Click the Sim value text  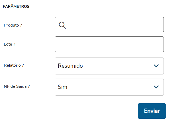(63, 87)
